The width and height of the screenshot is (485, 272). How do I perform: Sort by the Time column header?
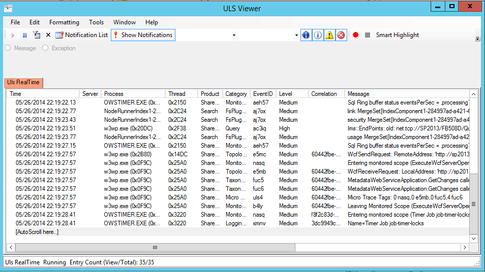[43, 94]
